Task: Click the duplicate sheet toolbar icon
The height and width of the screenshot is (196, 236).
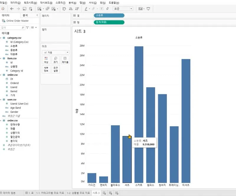Action: [47, 9]
